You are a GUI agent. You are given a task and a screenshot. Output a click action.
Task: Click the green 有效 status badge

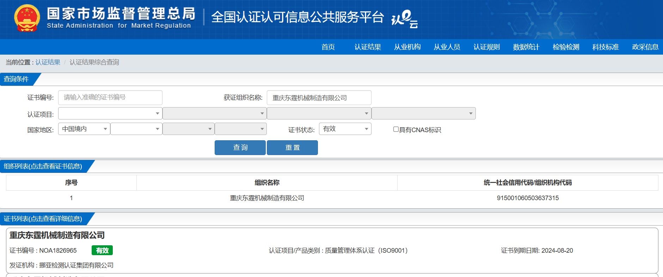tap(102, 251)
